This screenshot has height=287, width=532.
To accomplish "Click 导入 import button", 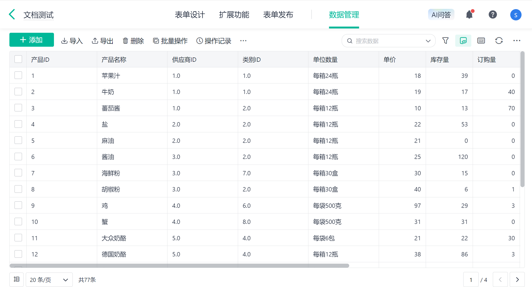I will (72, 41).
